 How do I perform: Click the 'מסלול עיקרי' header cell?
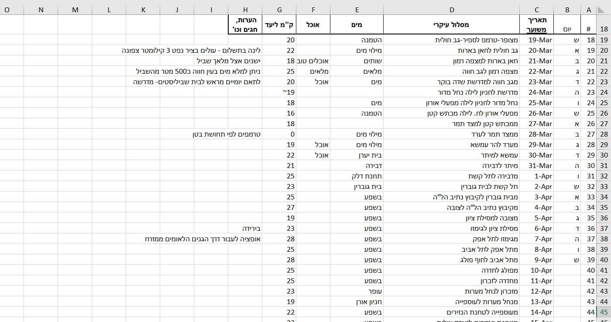tap(452, 25)
